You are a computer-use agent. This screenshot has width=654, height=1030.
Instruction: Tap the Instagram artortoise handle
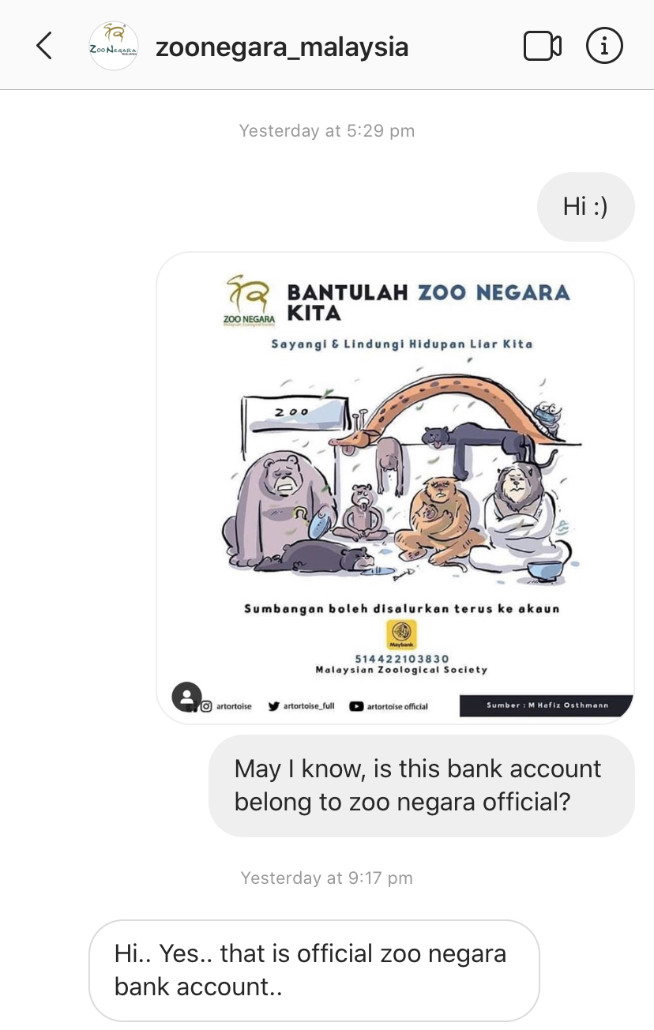point(226,706)
